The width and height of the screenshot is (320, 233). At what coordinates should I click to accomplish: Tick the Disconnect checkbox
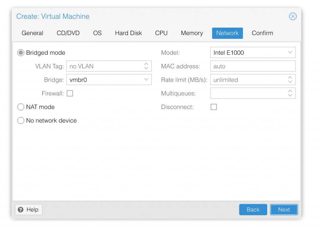pos(214,107)
